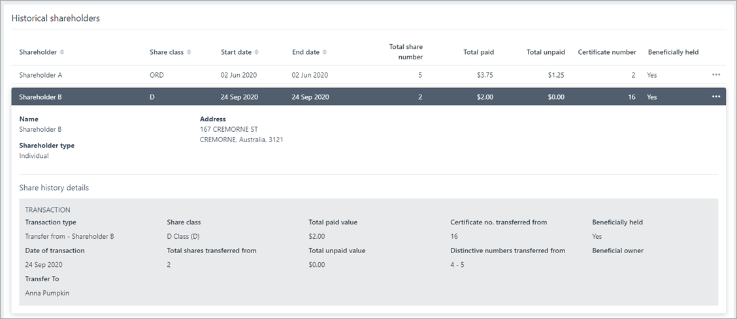Expand the Shareholder A row

click(x=41, y=75)
